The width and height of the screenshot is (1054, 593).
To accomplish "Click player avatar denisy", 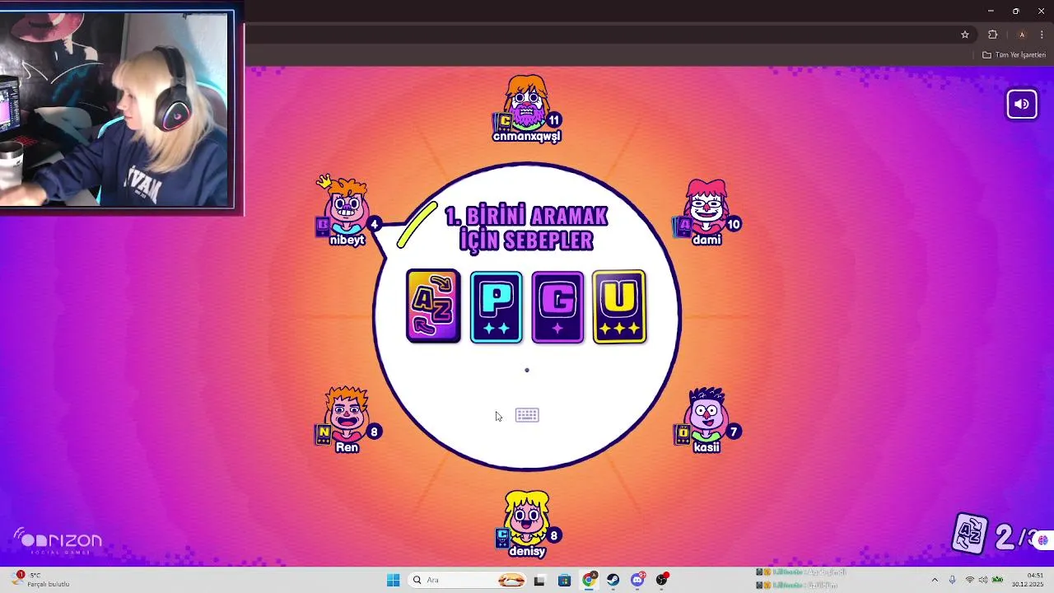I will tap(527, 517).
